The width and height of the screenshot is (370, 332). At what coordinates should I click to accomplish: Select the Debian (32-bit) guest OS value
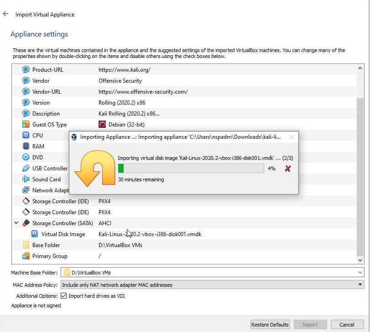[x=126, y=124]
